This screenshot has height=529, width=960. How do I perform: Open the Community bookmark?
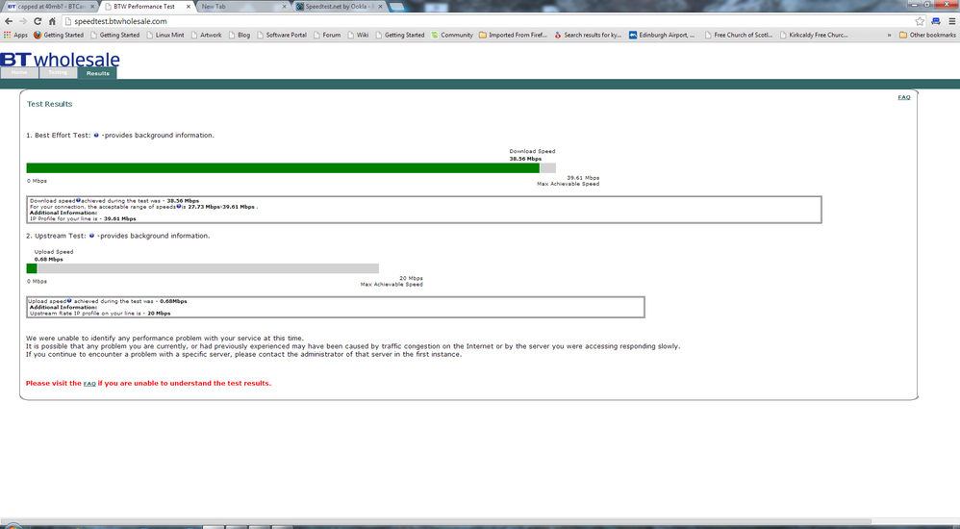click(452, 35)
